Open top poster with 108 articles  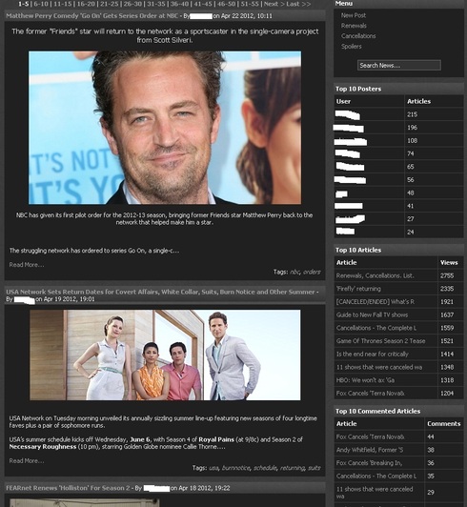351,141
